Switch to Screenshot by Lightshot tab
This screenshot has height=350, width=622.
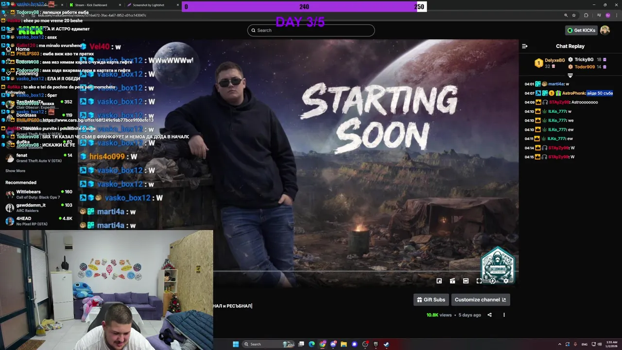[148, 5]
